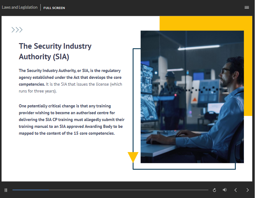
Task: Click the FULL SCREEN button
Action: (54, 8)
